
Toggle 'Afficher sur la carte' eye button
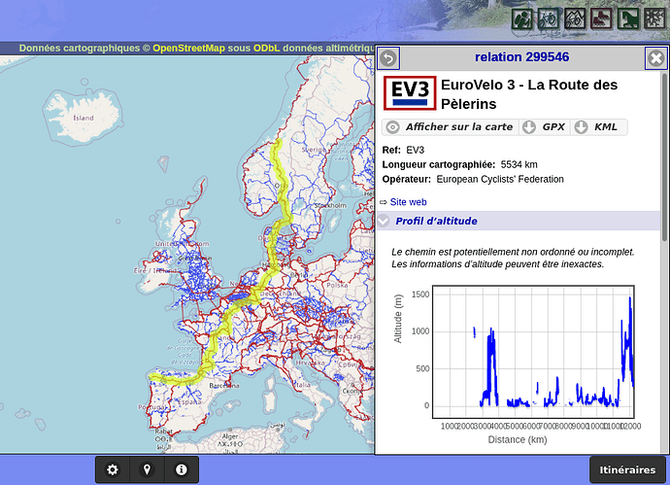click(x=450, y=127)
